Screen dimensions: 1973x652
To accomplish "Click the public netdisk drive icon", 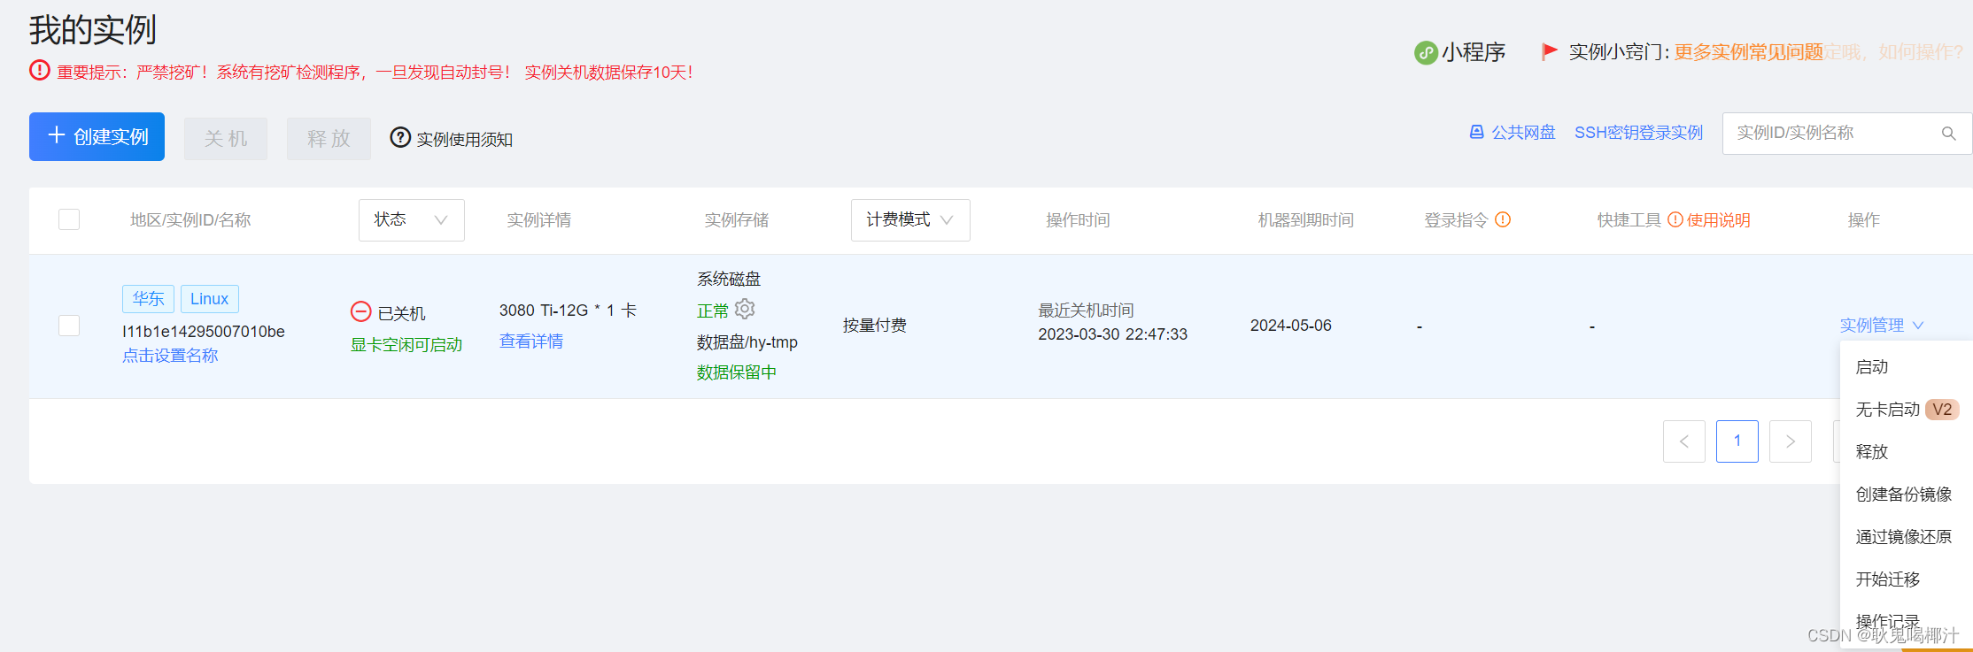I will 1476,132.
